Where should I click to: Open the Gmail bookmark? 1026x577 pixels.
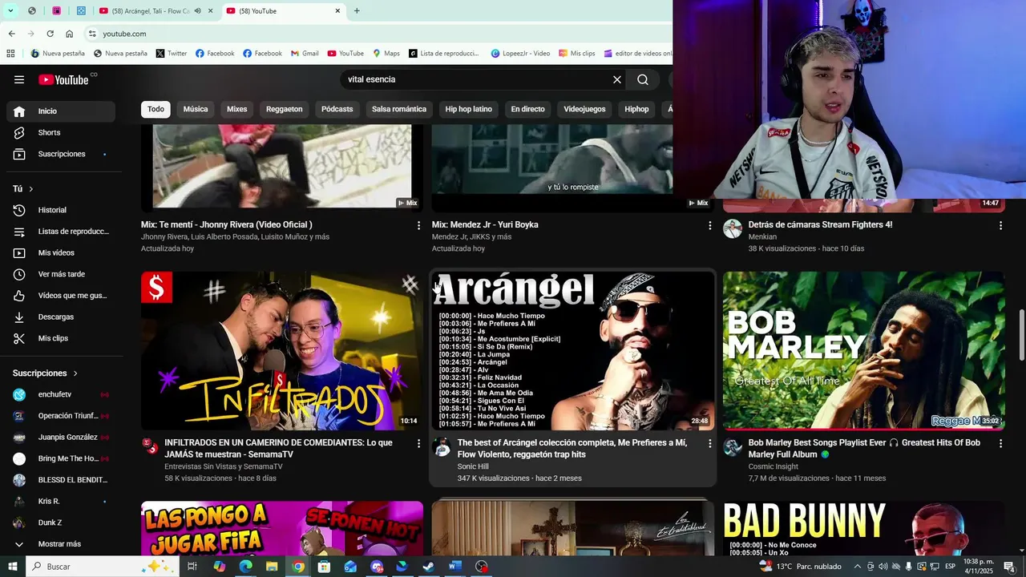pyautogui.click(x=304, y=54)
